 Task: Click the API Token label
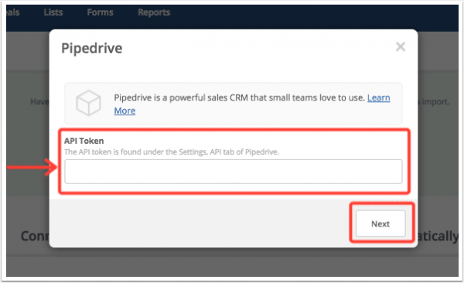(x=84, y=141)
